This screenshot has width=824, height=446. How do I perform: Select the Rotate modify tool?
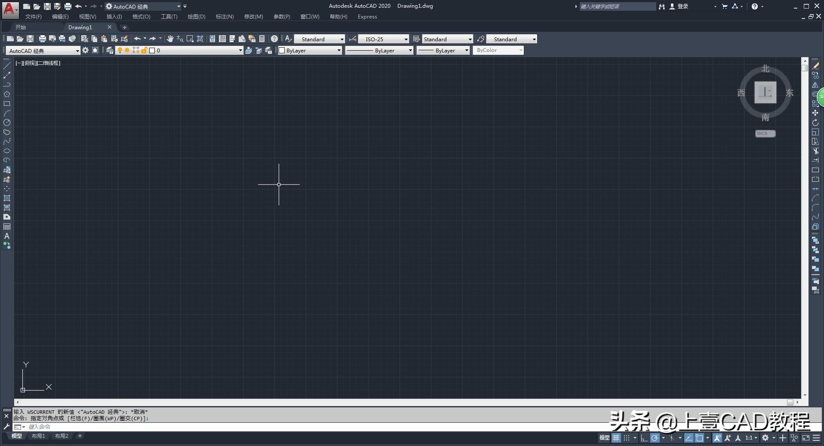point(815,122)
